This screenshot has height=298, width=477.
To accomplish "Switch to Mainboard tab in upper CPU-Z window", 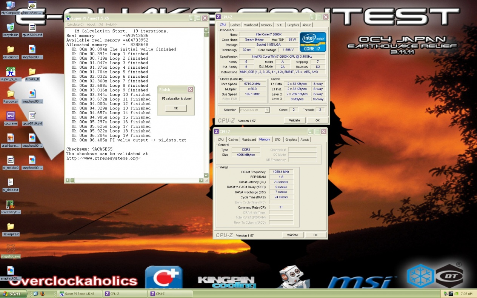I will (251, 25).
